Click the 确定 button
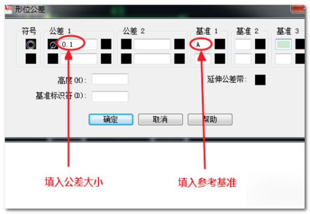The image size is (310, 214). pyautogui.click(x=111, y=119)
